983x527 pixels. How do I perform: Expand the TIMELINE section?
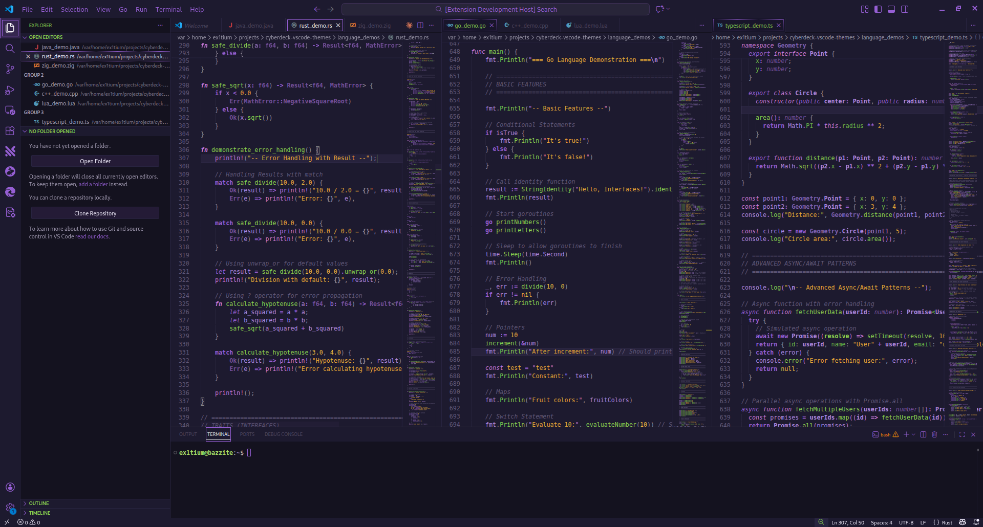pyautogui.click(x=39, y=513)
